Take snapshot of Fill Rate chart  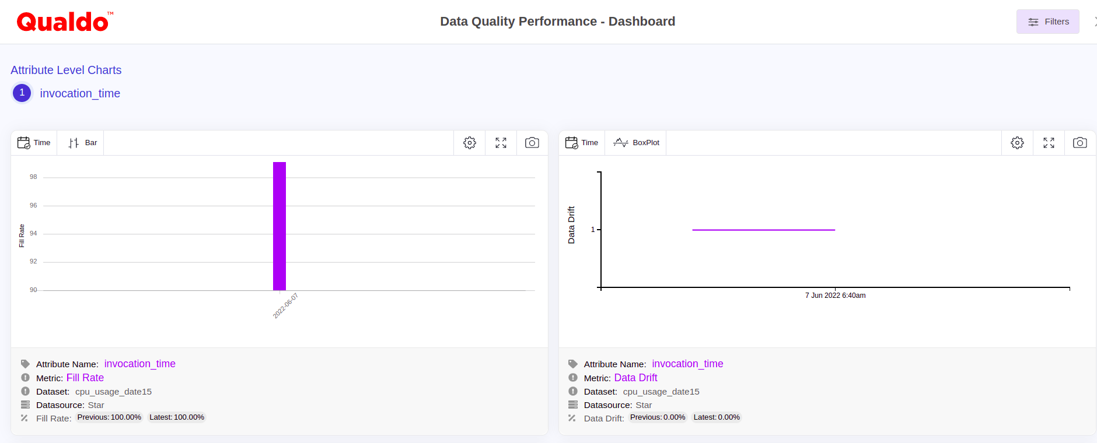(x=532, y=143)
